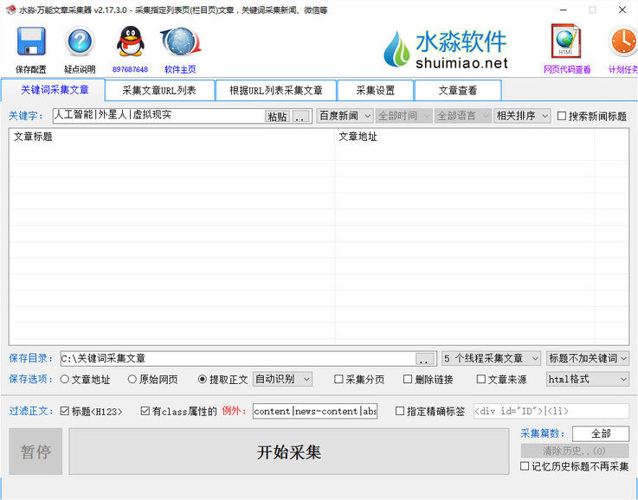Enable the 搜索新闻标题 checkbox
The height and width of the screenshot is (500, 638).
coord(562,116)
